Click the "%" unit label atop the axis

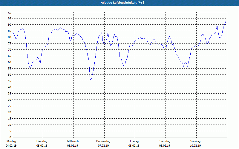coord(10,13)
